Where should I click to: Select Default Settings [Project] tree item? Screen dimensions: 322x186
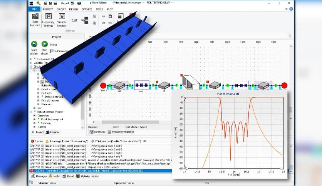click(50, 112)
